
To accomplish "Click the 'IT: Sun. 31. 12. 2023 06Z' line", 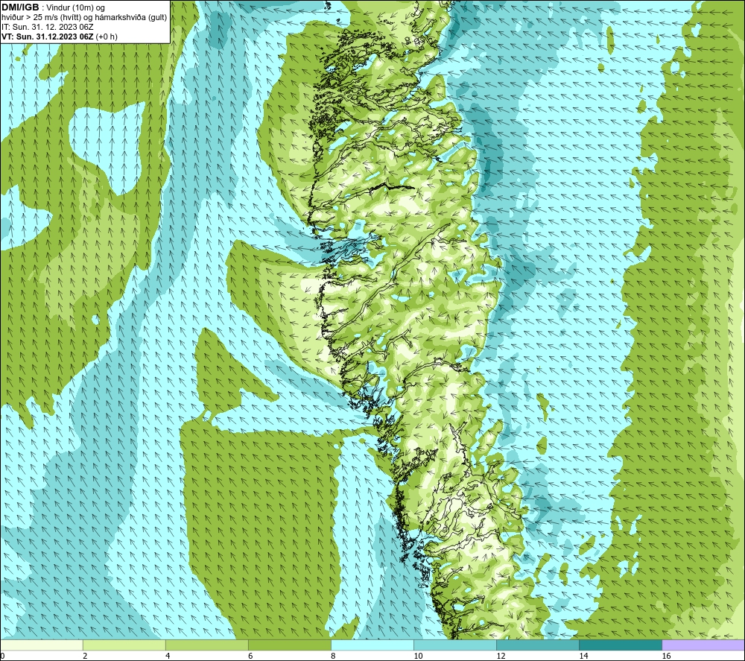I will pos(48,27).
